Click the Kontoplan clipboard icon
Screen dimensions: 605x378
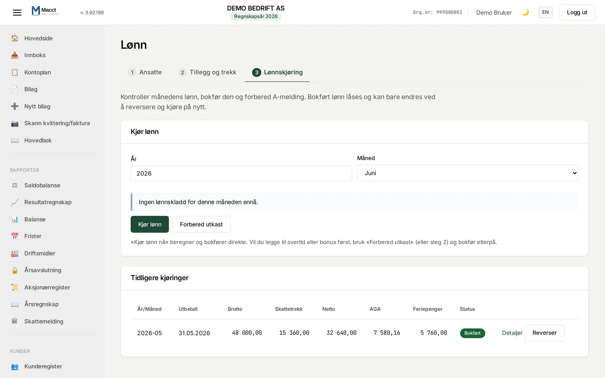pos(15,72)
